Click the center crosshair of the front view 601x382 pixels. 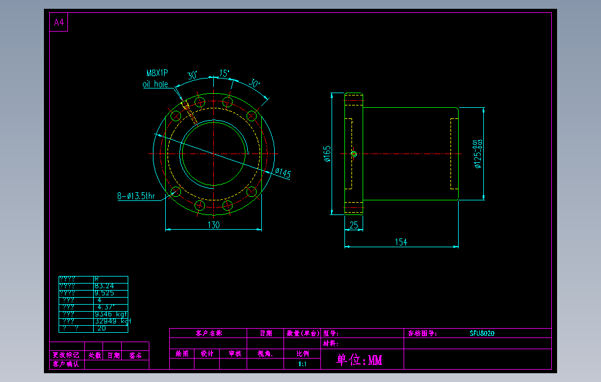tap(214, 154)
